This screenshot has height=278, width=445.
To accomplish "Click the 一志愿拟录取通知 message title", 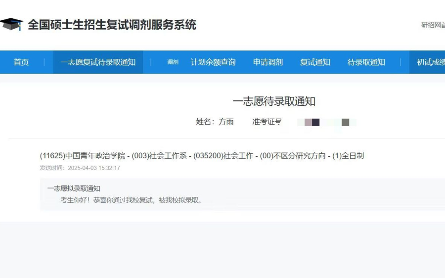I will coord(74,188).
